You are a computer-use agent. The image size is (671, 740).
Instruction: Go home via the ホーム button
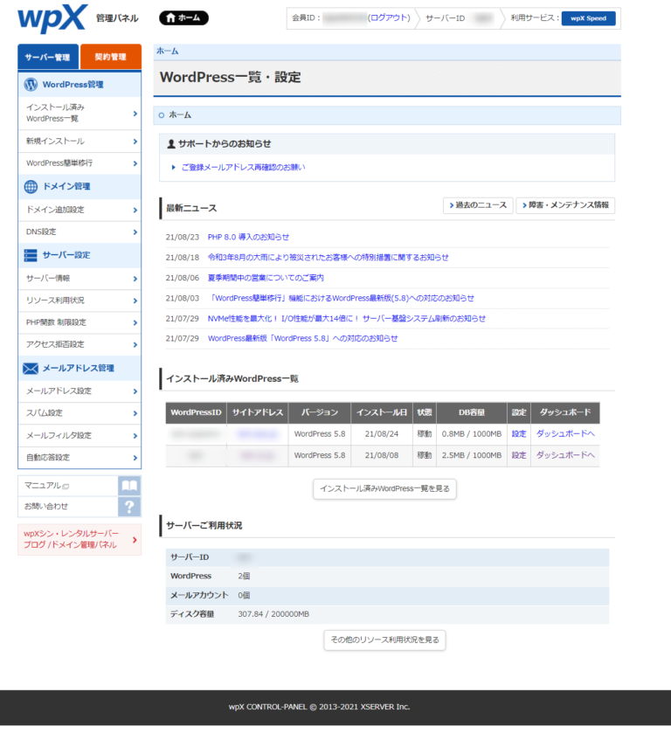click(x=183, y=18)
